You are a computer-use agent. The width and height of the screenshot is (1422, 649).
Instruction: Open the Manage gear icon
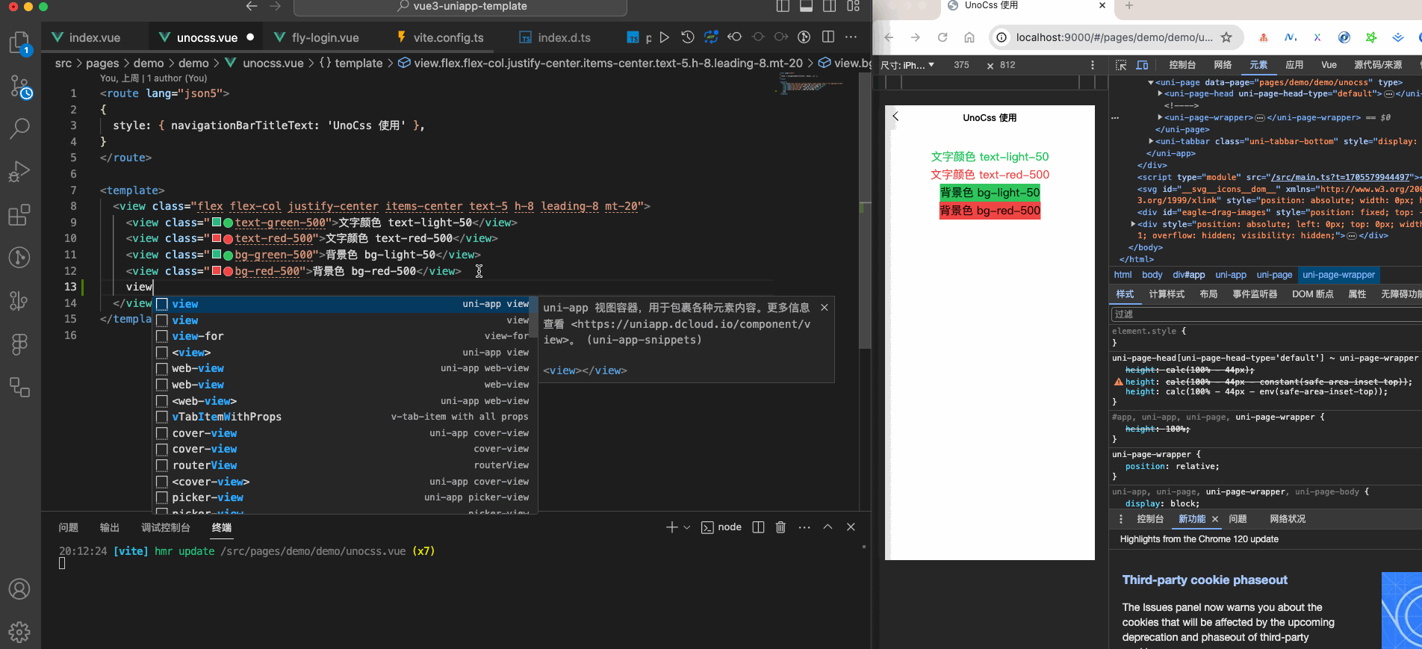tap(19, 632)
